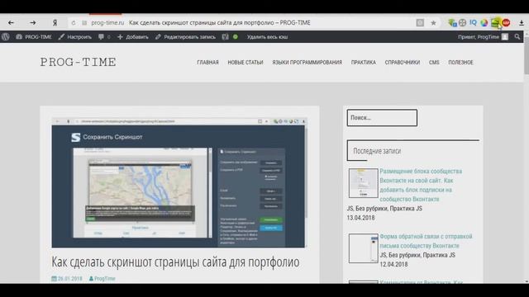Click the post date 26.01.2018
Screen dimensions: 529x297
pyautogui.click(x=67, y=279)
